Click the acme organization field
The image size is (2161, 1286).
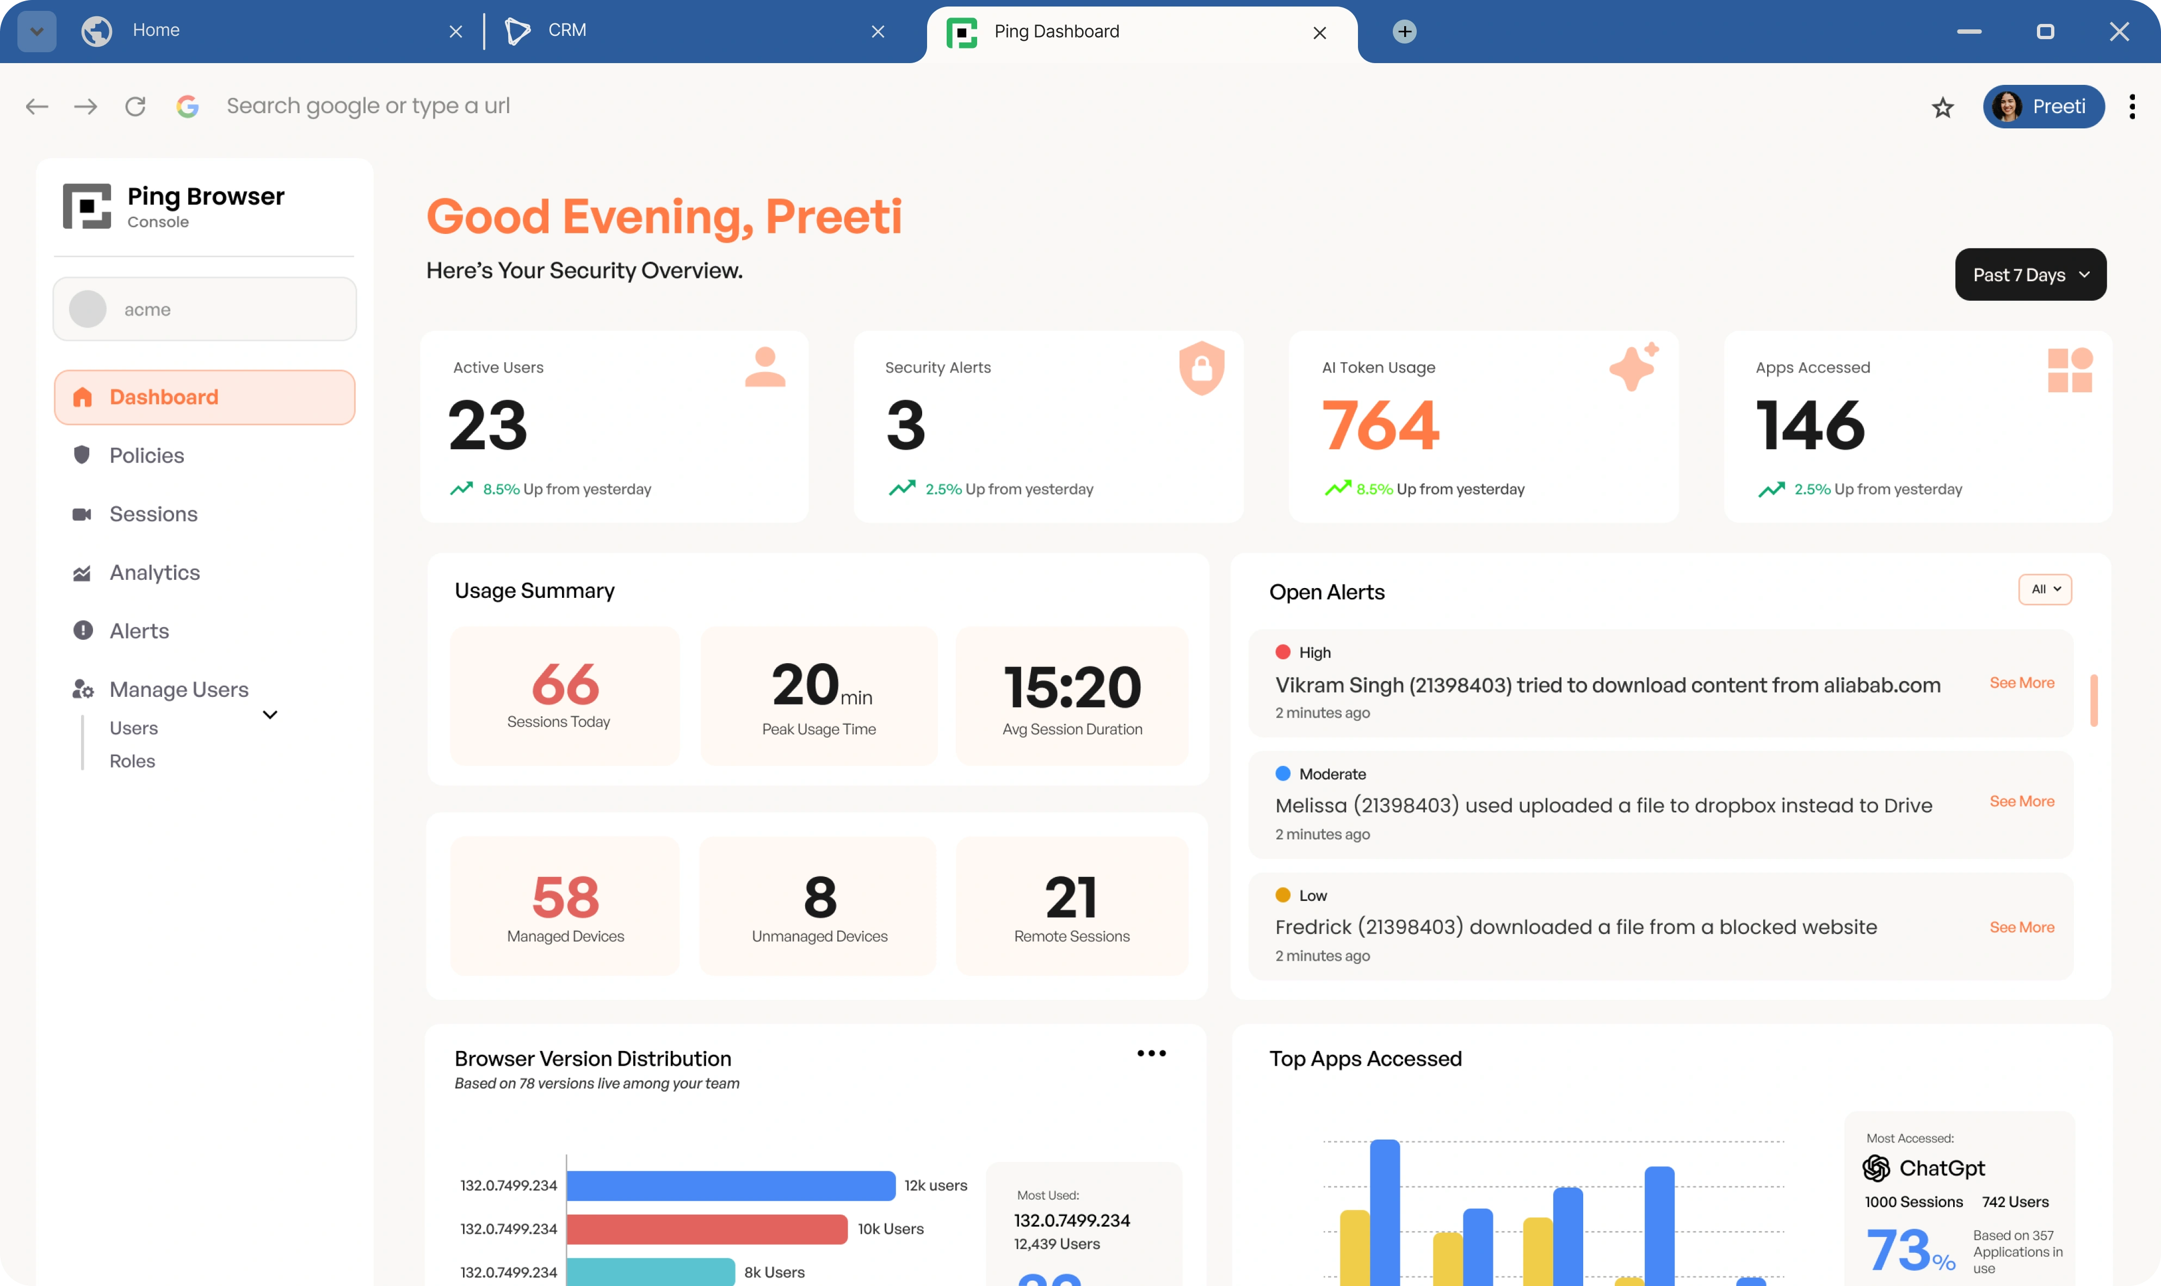coord(205,310)
